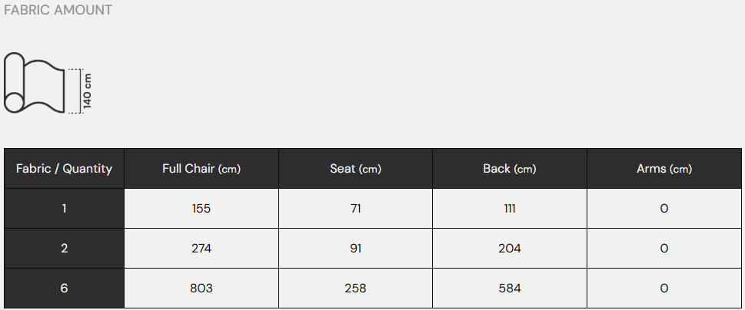This screenshot has width=745, height=310.
Task: Click the quantity 6 row header
Action: click(x=64, y=289)
